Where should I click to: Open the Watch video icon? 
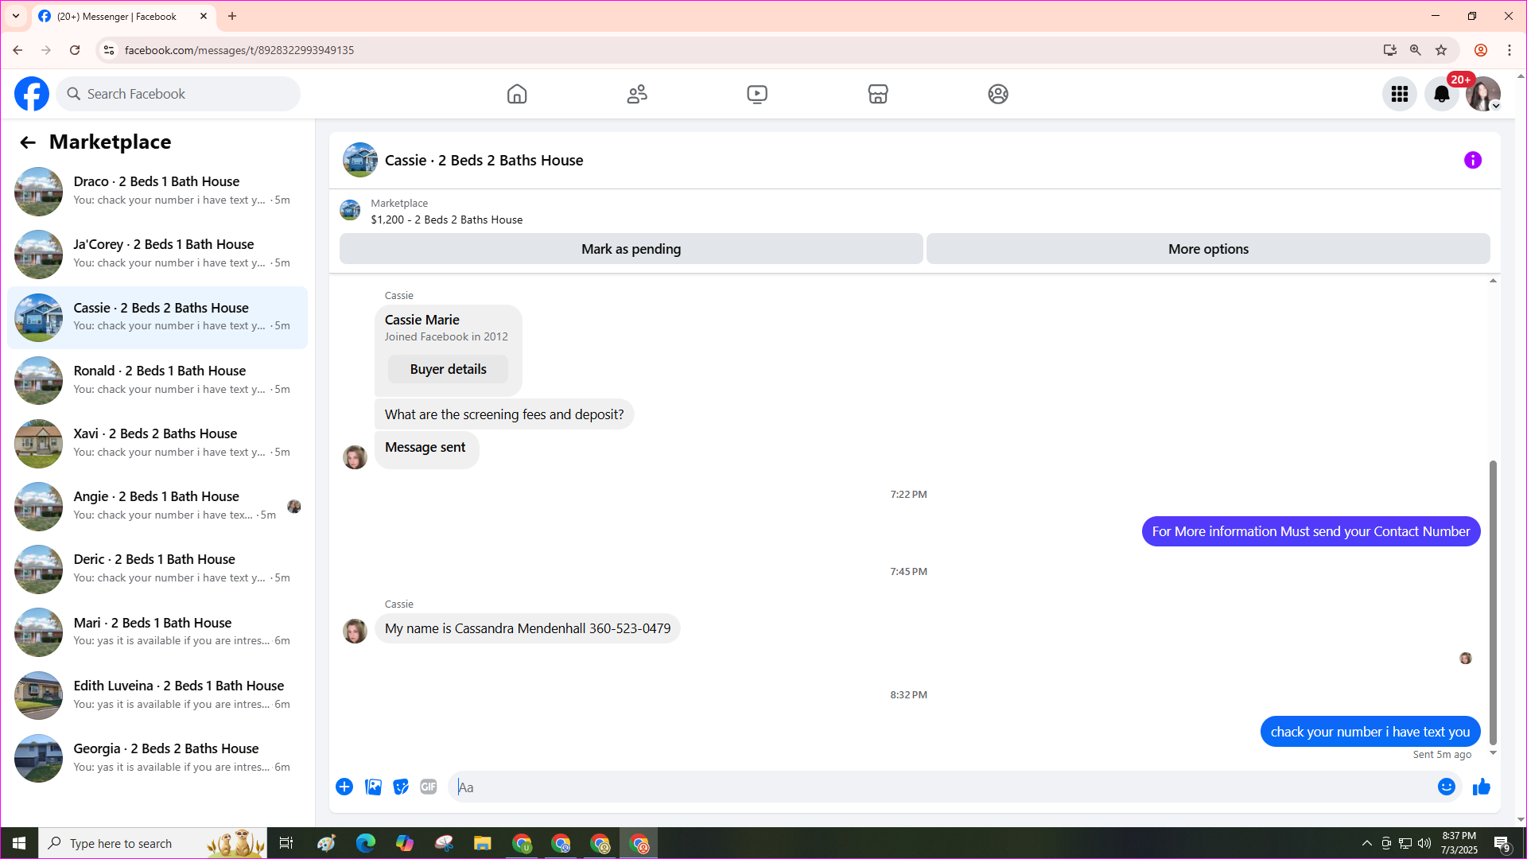coord(757,94)
